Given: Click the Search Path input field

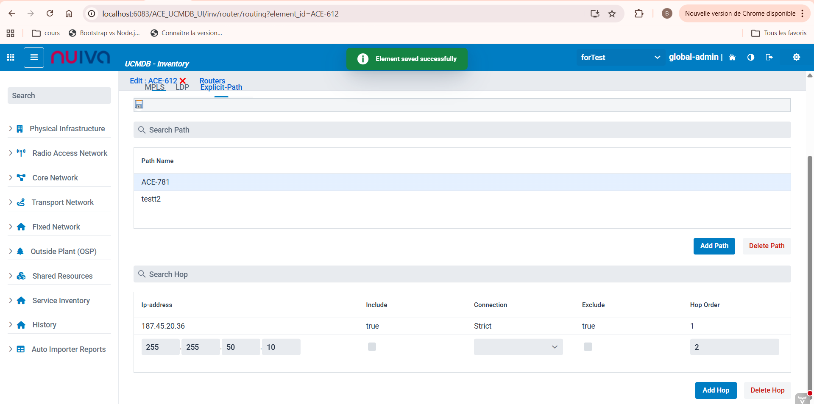Looking at the screenshot, I should [x=462, y=130].
